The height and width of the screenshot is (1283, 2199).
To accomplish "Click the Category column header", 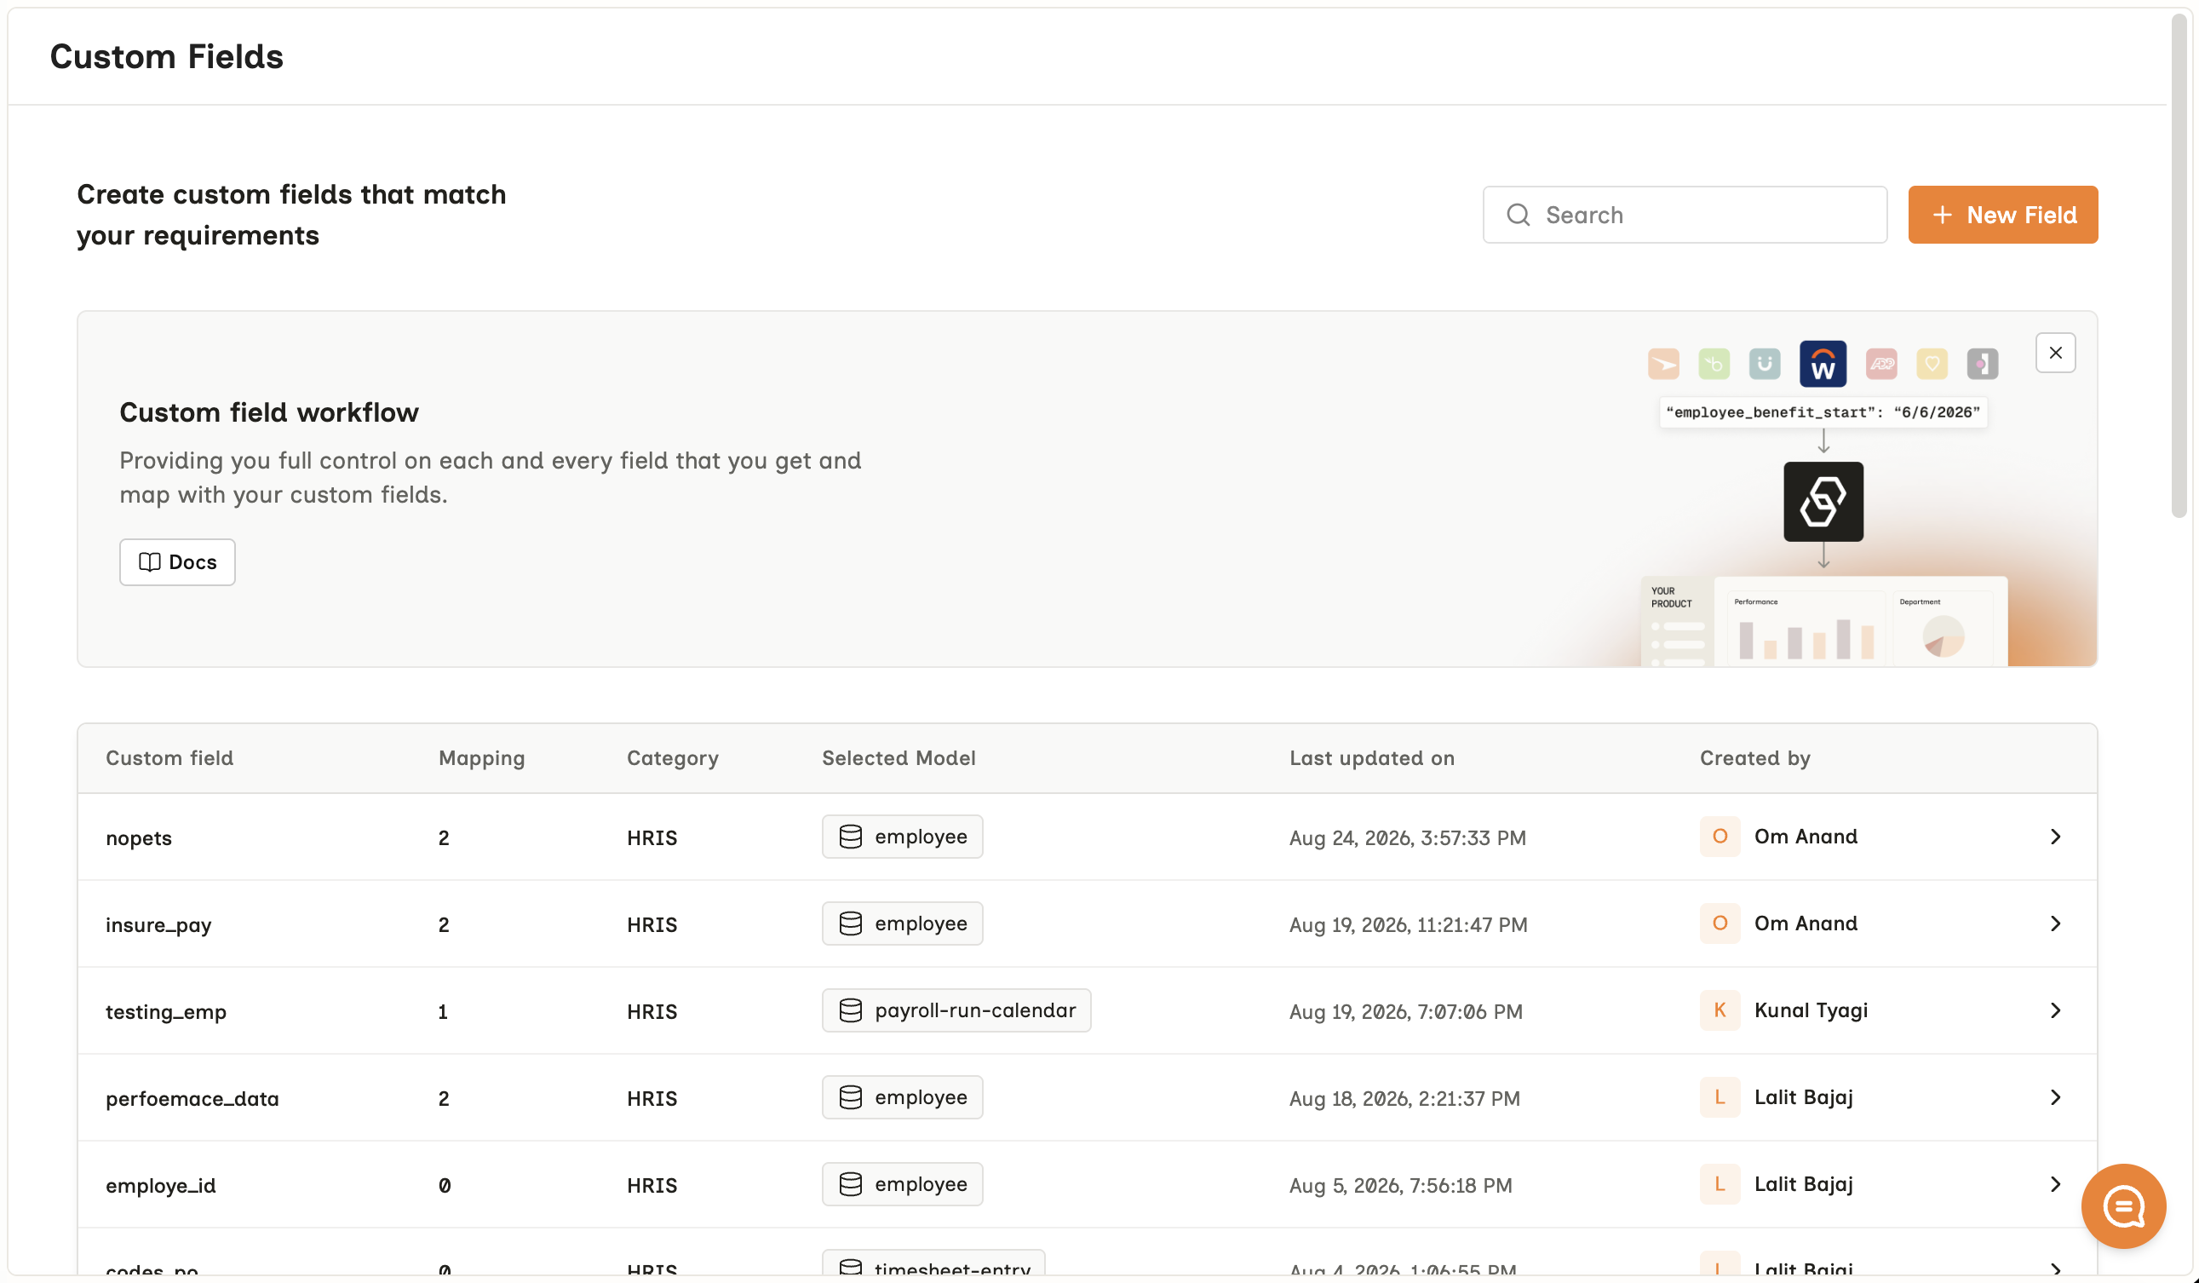I will (673, 757).
